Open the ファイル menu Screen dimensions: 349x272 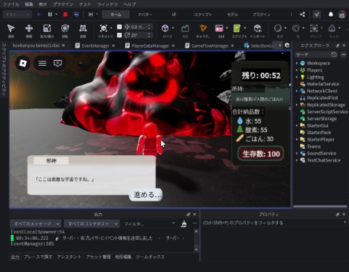coord(11,4)
